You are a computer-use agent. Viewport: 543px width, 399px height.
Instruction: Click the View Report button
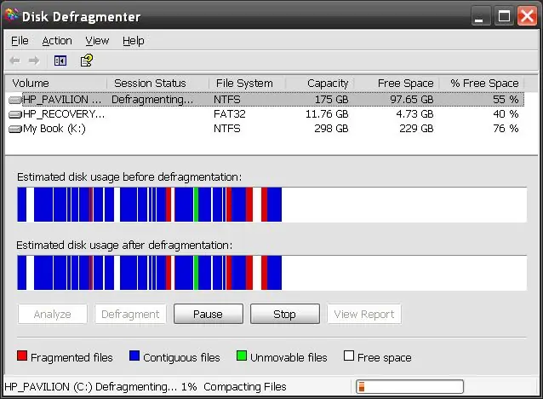pos(364,314)
